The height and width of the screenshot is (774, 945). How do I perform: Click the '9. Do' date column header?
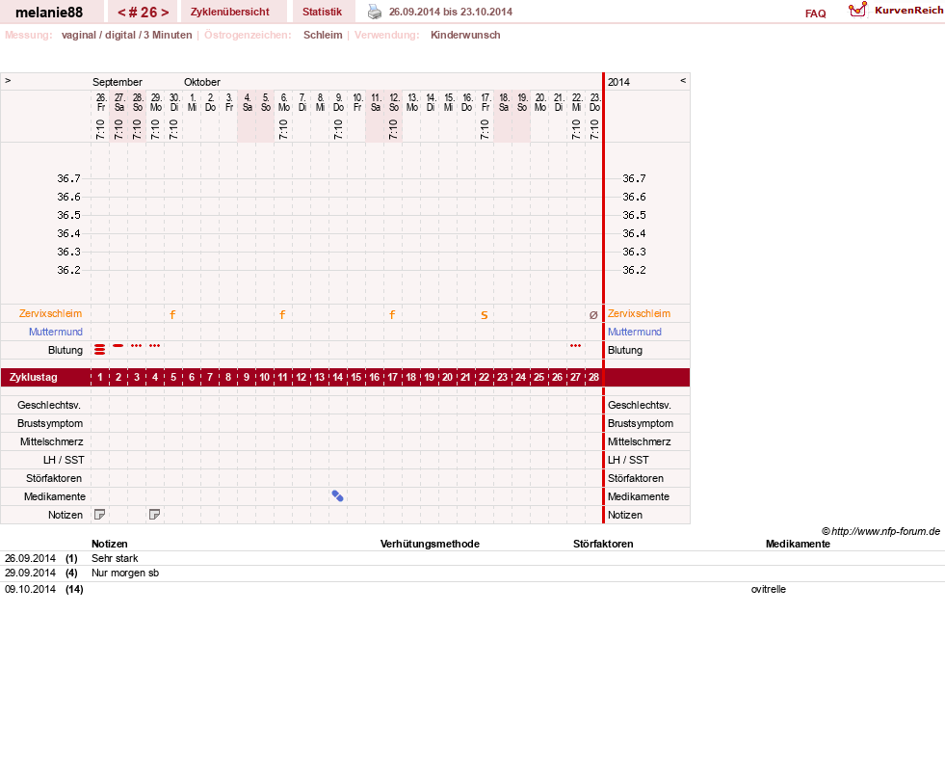point(338,102)
